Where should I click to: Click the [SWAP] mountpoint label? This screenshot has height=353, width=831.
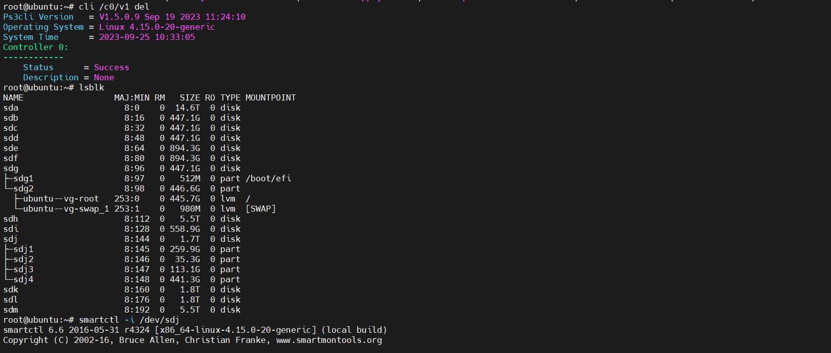click(x=261, y=209)
